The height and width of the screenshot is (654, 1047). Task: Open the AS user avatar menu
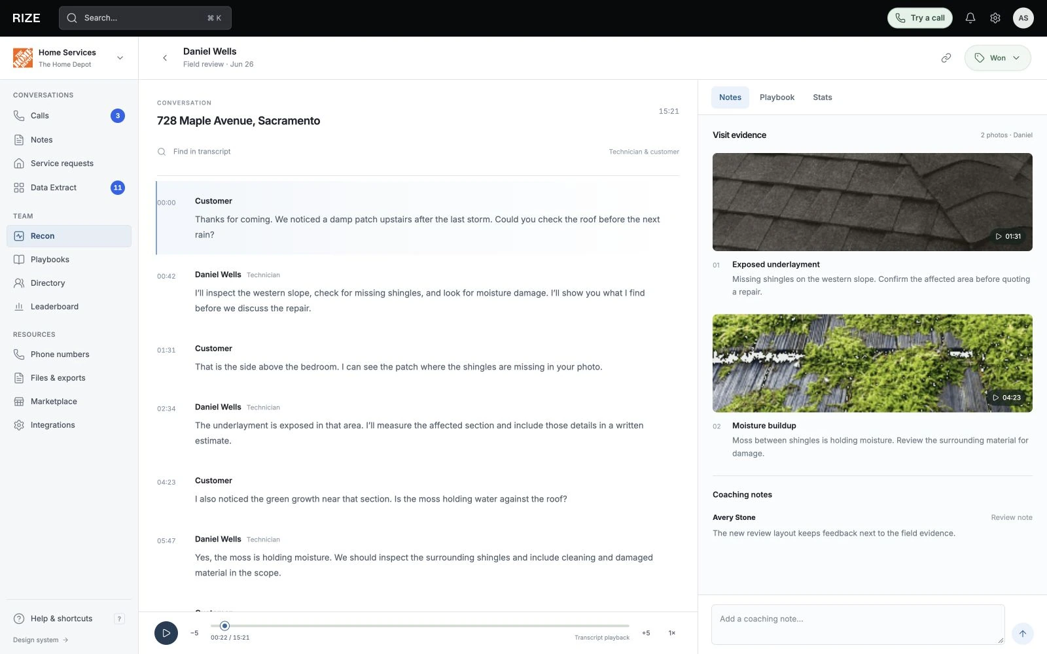[x=1023, y=18]
